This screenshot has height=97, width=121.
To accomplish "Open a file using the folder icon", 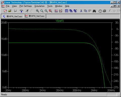I will (10, 11).
